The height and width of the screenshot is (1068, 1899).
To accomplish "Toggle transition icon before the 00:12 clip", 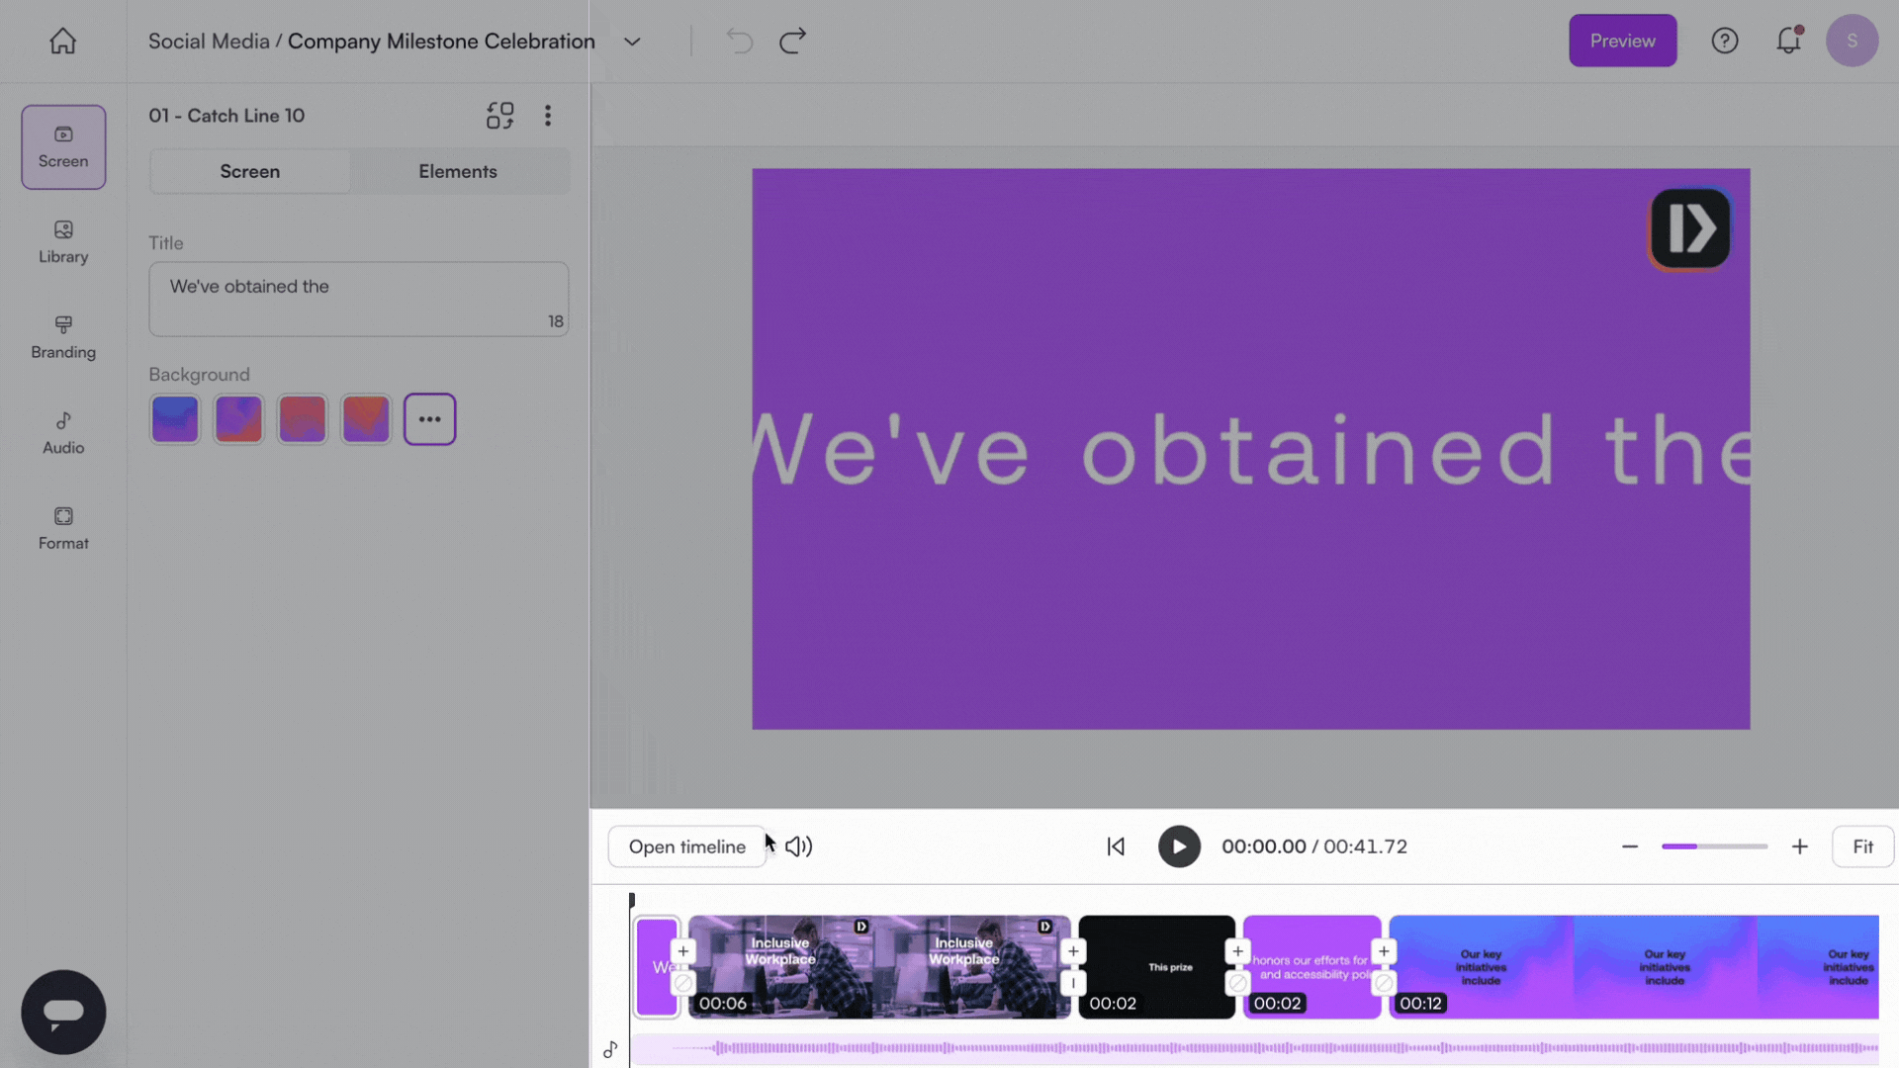I will pos(1384,984).
